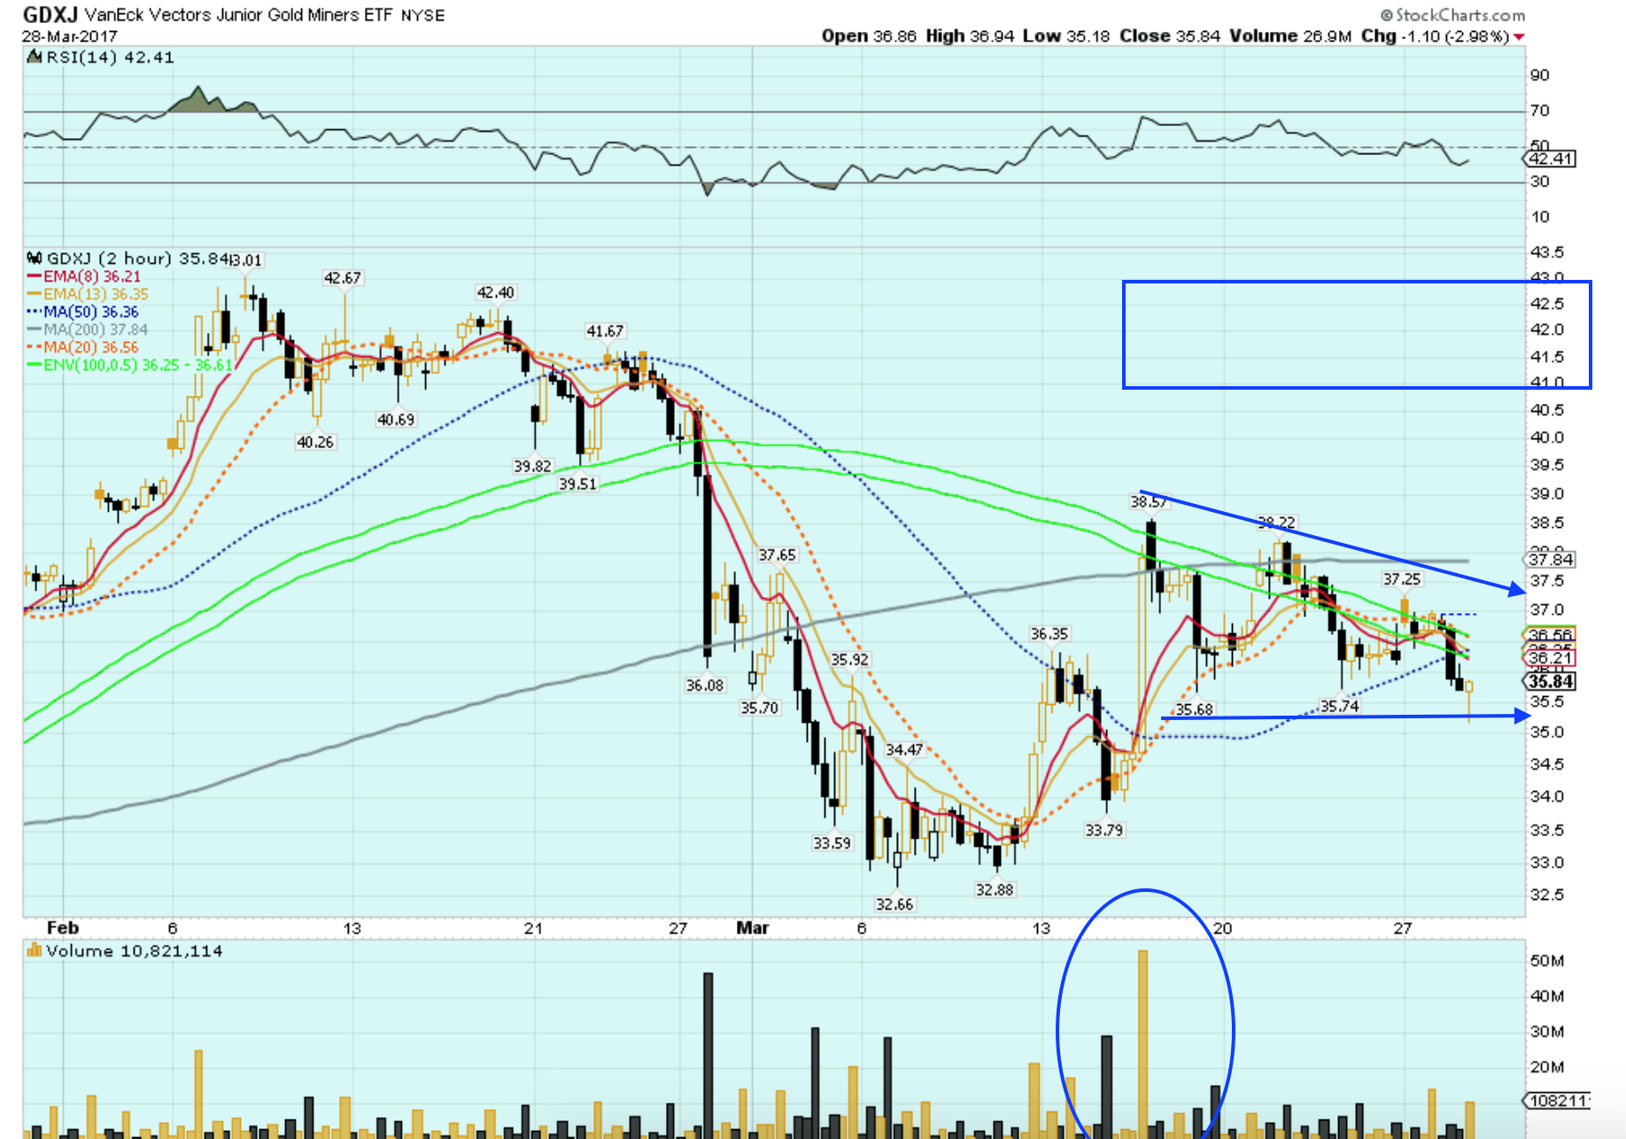1626x1139 pixels.
Task: Click the candlestick icon before GDXJ (2 hour)
Action: (x=35, y=259)
